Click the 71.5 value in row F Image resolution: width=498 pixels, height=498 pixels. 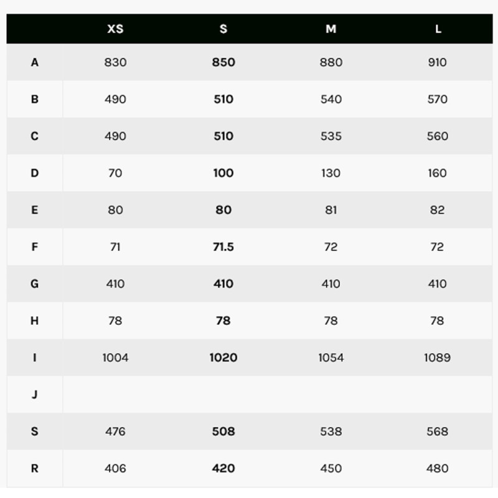pyautogui.click(x=223, y=247)
